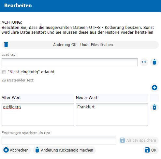
Task: Click the X icon on Abbrechen
Action: pyautogui.click(x=6, y=150)
